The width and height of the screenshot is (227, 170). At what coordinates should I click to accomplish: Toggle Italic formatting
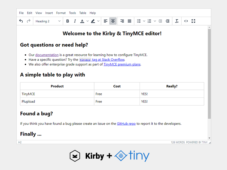pyautogui.click(x=75, y=21)
